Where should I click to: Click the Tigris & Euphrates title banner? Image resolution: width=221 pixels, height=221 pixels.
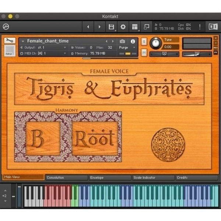coord(109,89)
